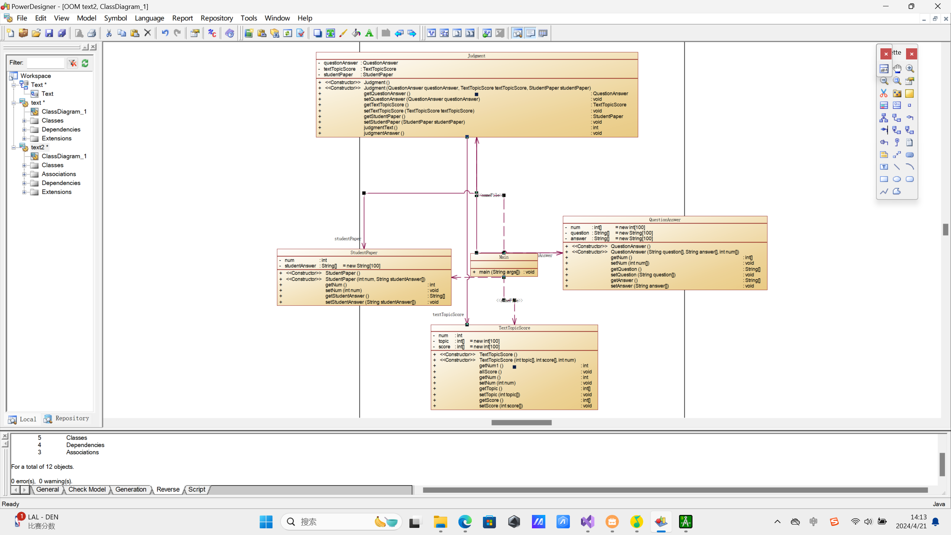Select the Grabber hand tool in palette
951x535 pixels.
[897, 68]
